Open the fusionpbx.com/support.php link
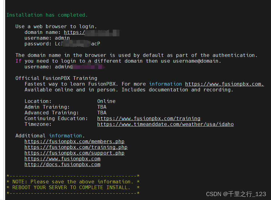This screenshot has width=271, height=200. [x=75, y=153]
